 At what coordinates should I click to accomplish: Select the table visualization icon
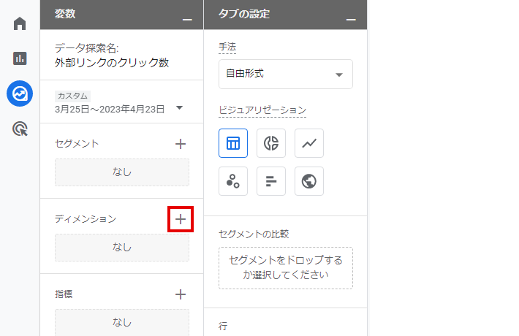coord(233,143)
